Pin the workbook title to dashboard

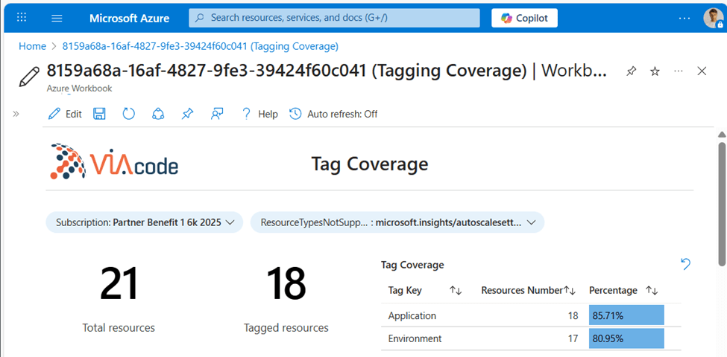(x=631, y=71)
